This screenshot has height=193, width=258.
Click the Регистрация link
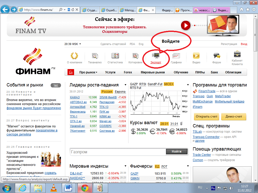(229, 44)
